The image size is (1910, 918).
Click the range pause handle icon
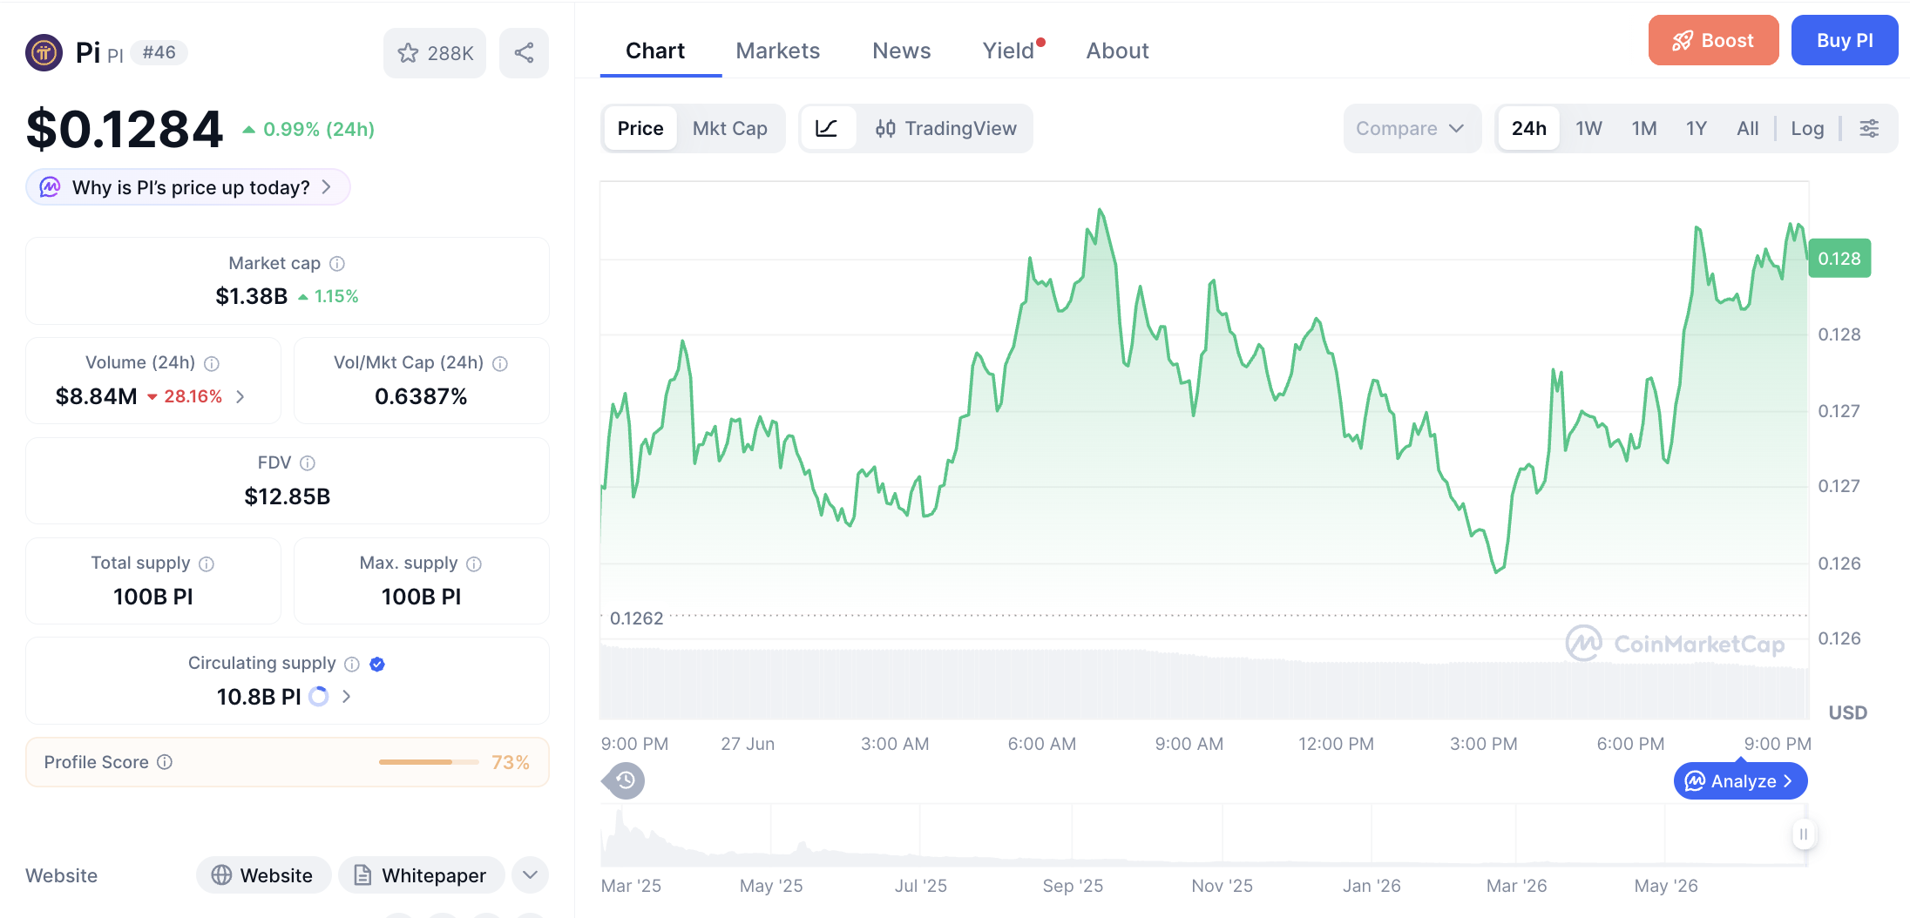[x=1803, y=834]
